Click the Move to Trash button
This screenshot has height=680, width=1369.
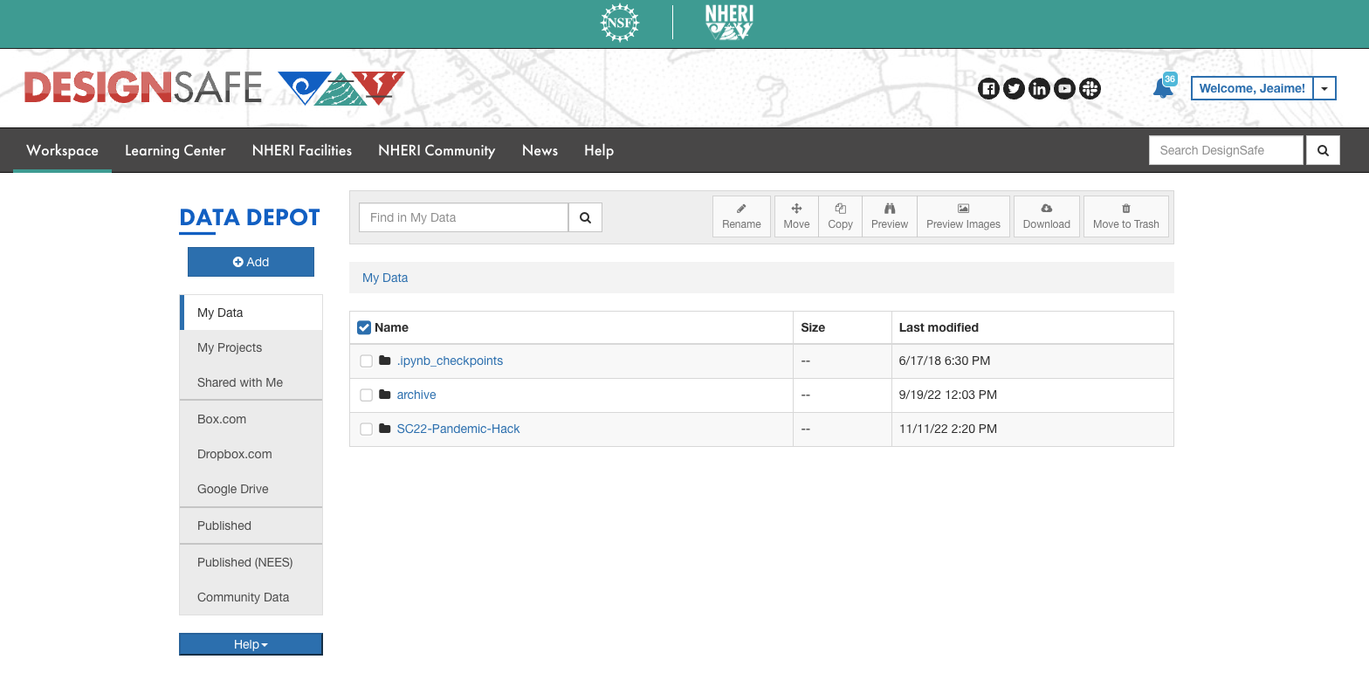pos(1125,216)
